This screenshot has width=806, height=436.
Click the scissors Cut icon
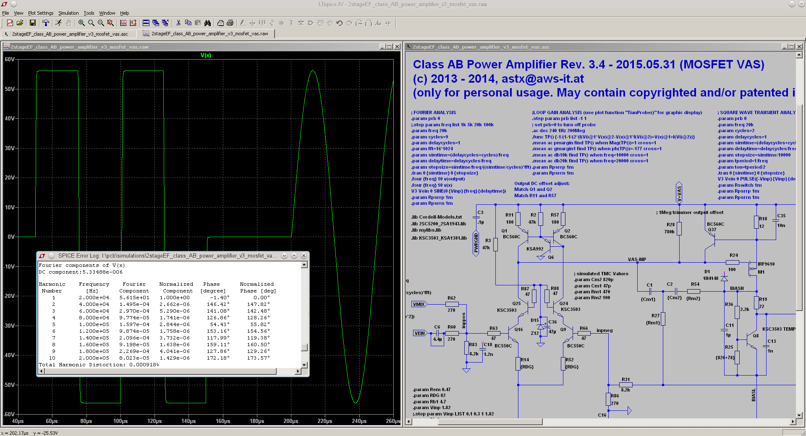[x=178, y=23]
